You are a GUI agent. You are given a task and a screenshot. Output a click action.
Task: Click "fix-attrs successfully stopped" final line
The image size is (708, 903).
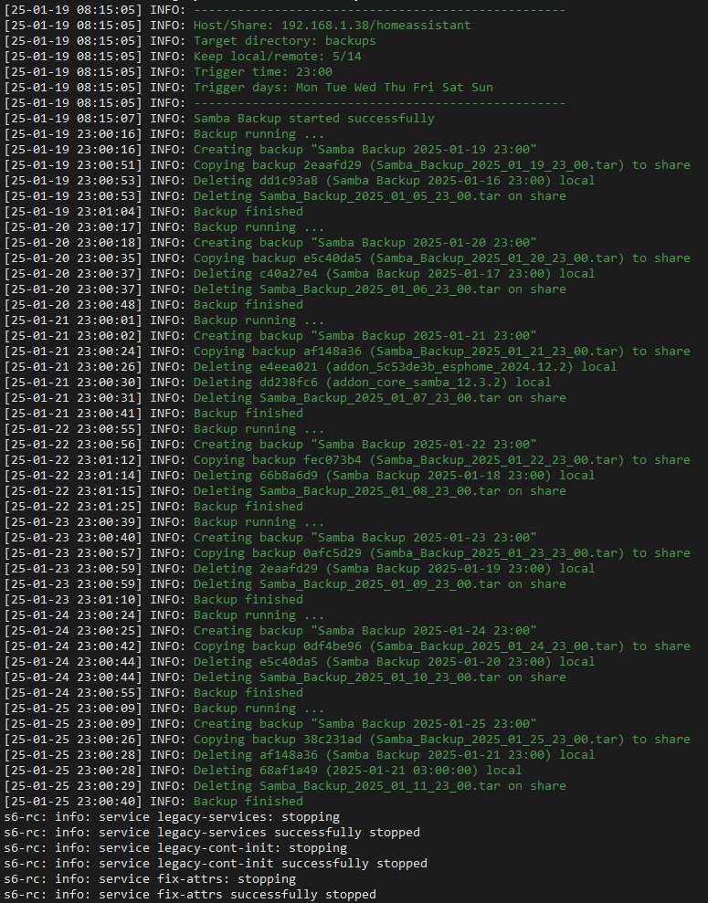(x=190, y=895)
